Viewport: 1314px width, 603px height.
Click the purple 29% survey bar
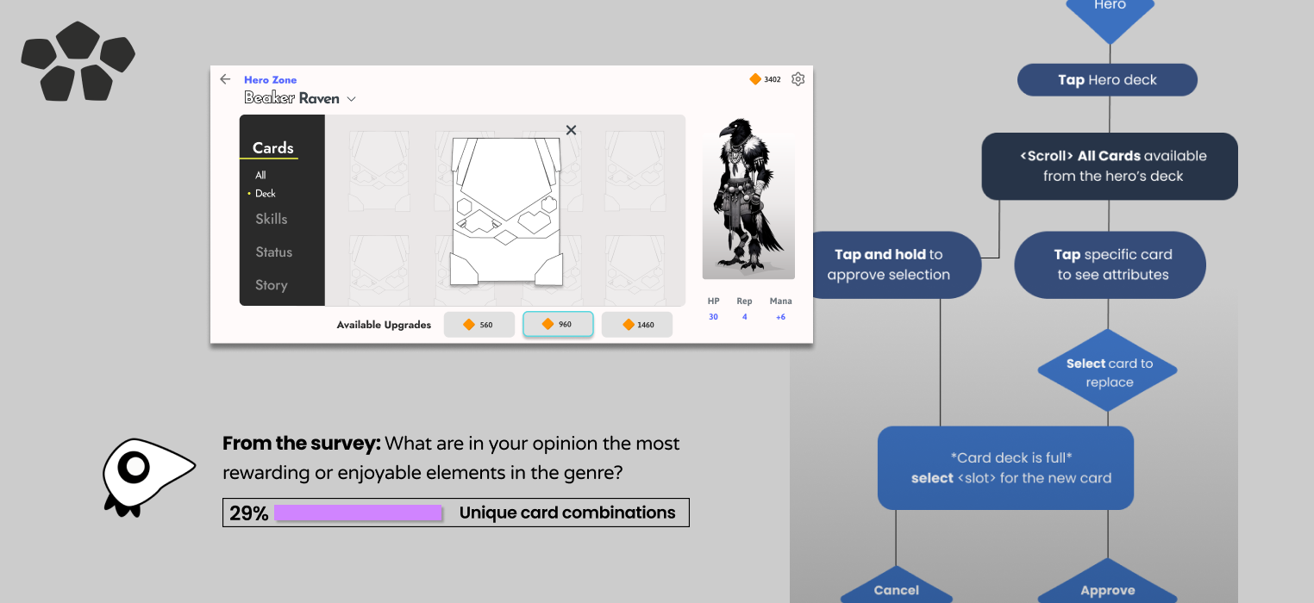[x=358, y=513]
